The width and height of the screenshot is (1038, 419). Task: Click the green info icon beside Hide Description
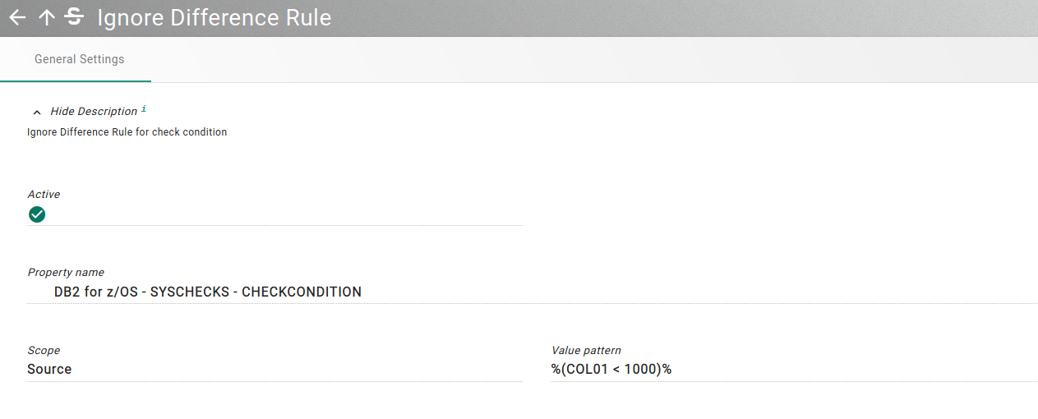click(x=144, y=108)
